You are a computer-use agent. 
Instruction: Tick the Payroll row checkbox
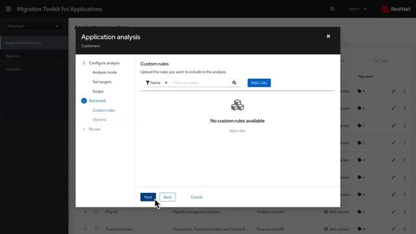97,212
